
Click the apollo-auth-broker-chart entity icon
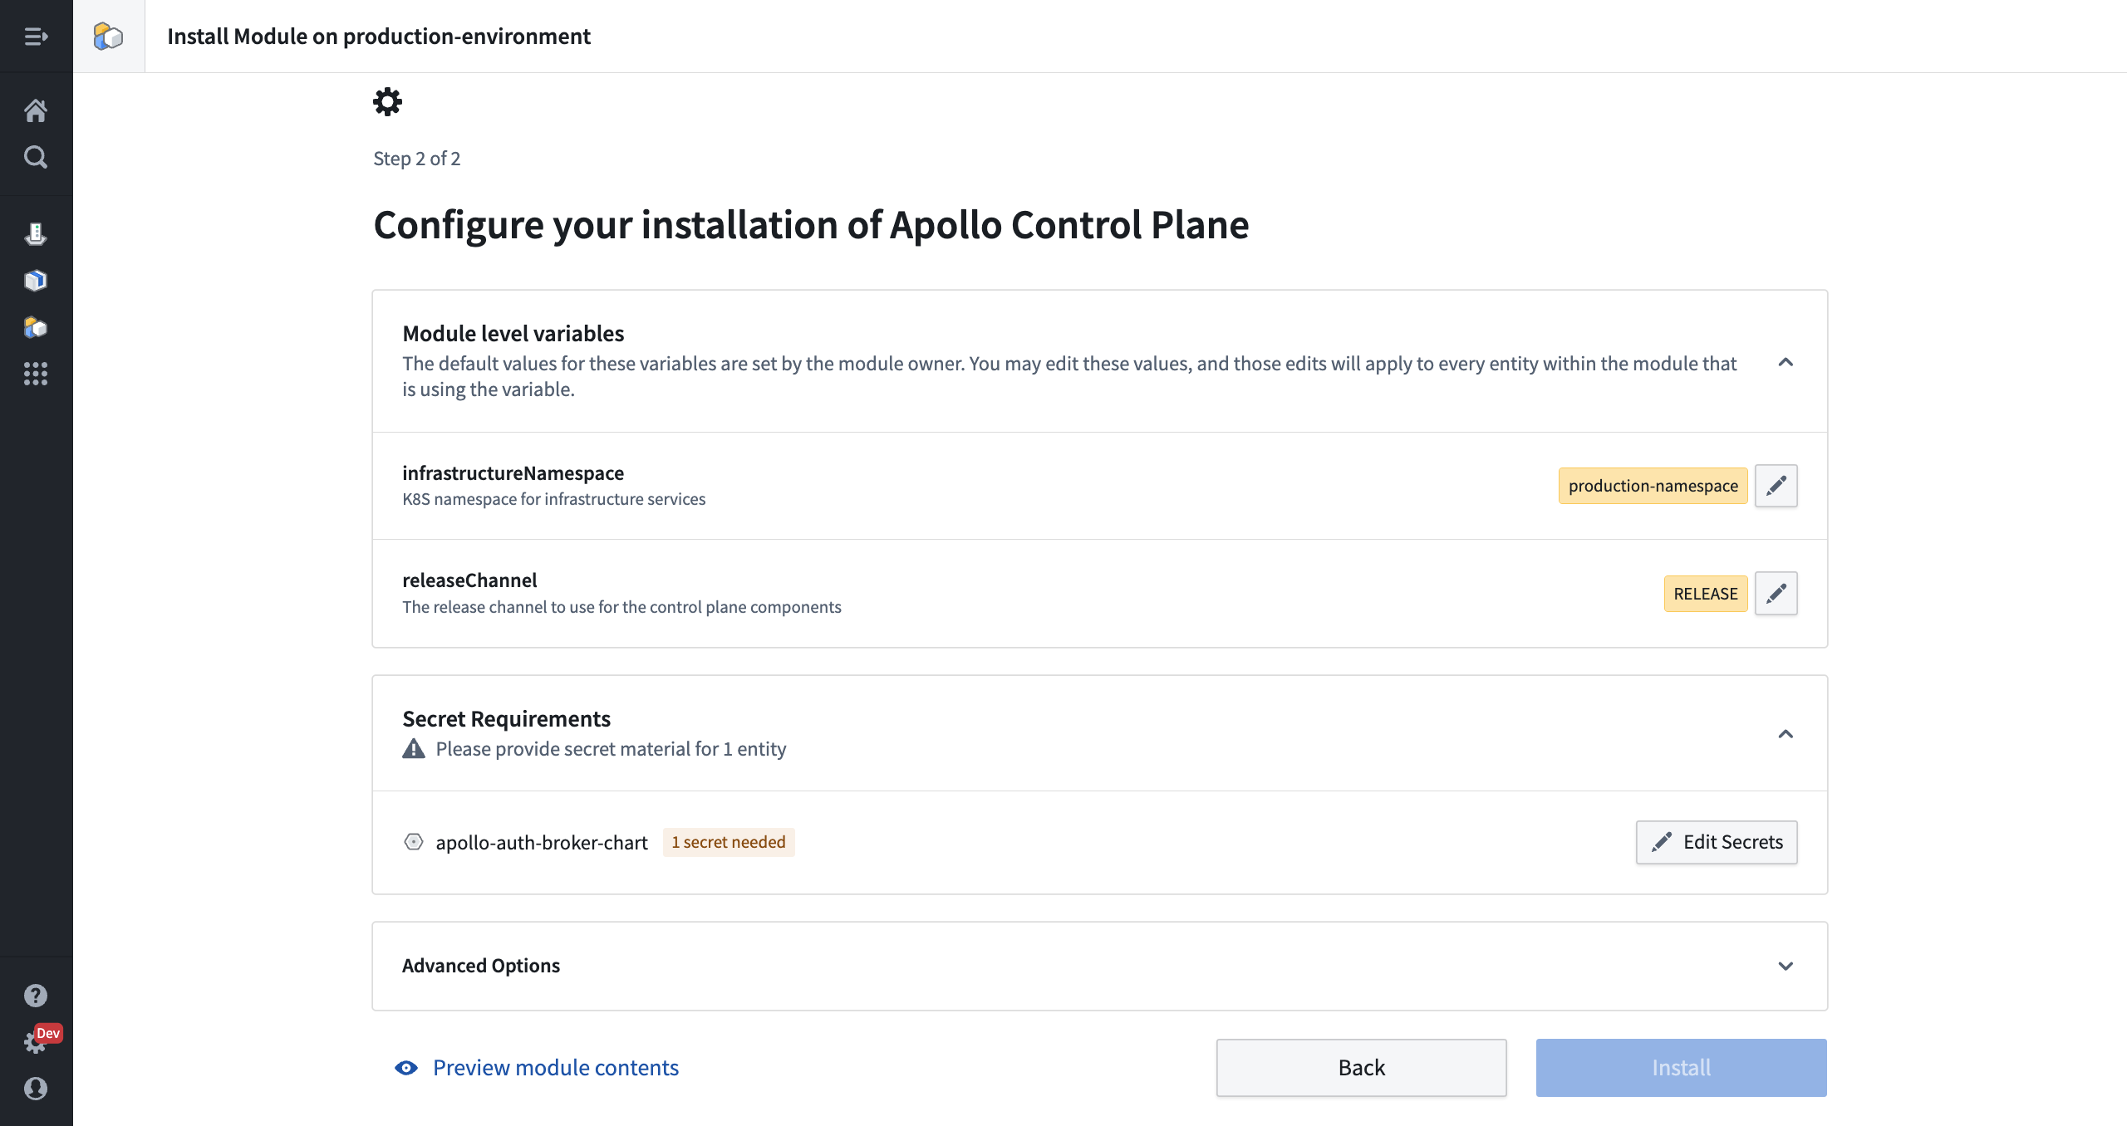coord(413,842)
